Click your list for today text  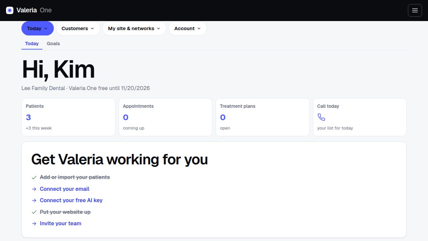pos(335,128)
